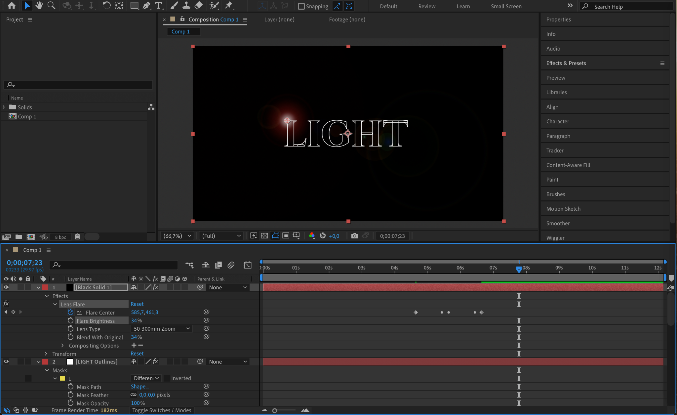This screenshot has width=677, height=415.
Task: Hide the Black Solid 1 layer
Action: coord(6,287)
